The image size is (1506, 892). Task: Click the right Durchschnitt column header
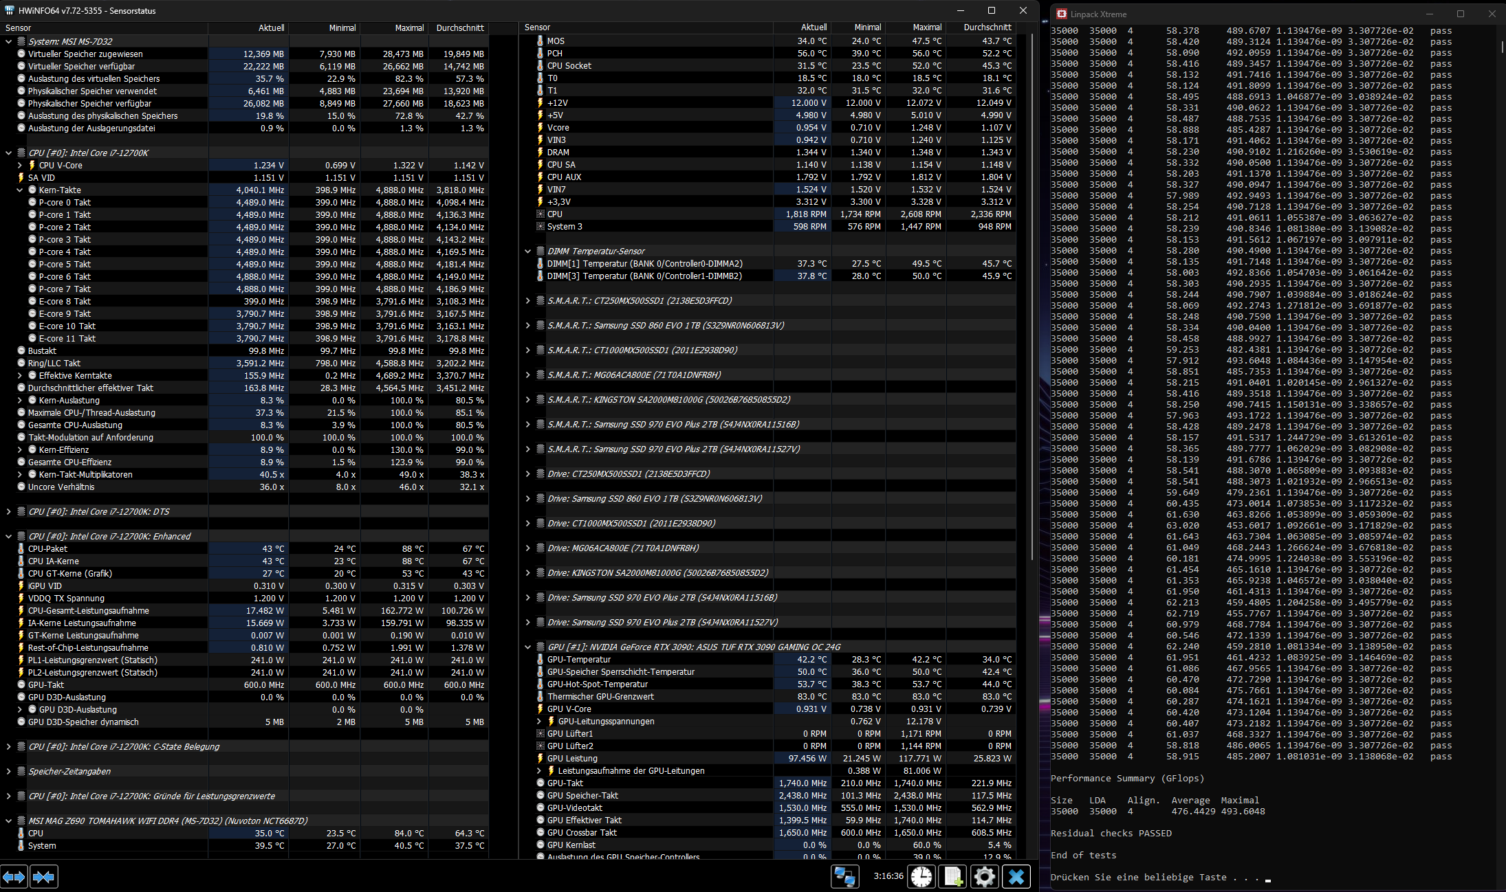tap(987, 27)
